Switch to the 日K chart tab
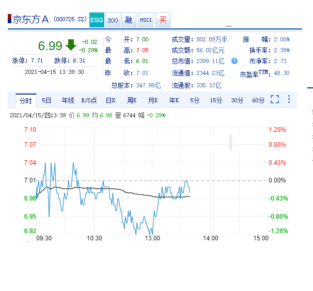 [x=111, y=100]
